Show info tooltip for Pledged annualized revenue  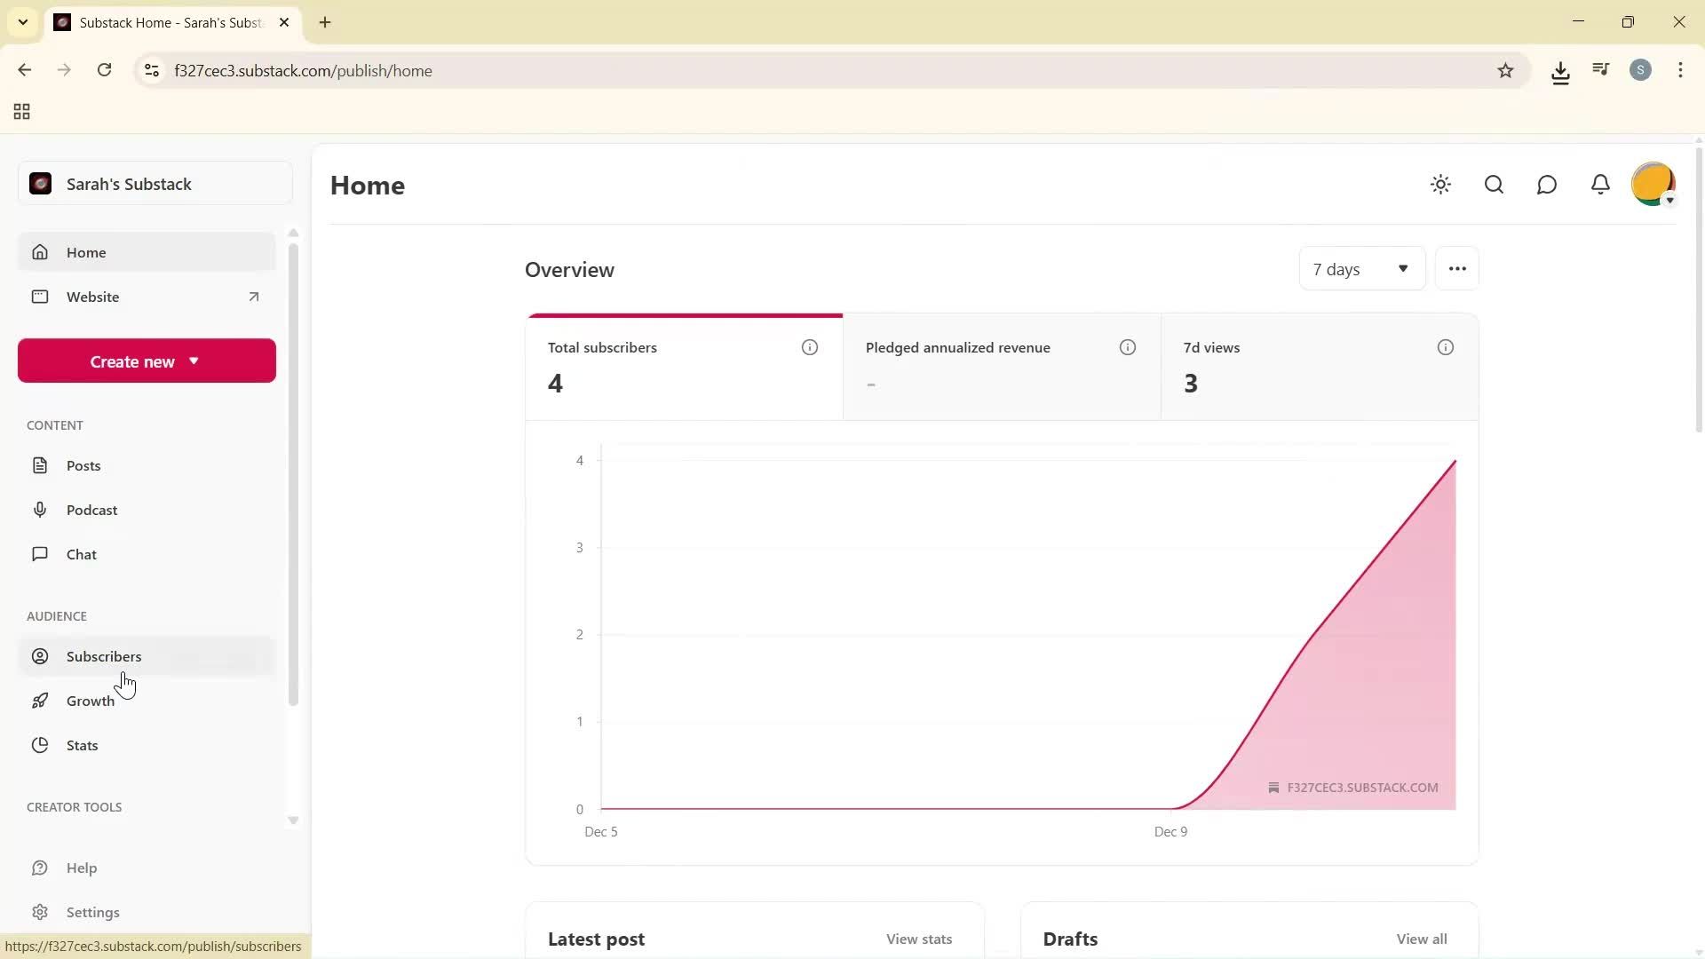point(1128,347)
